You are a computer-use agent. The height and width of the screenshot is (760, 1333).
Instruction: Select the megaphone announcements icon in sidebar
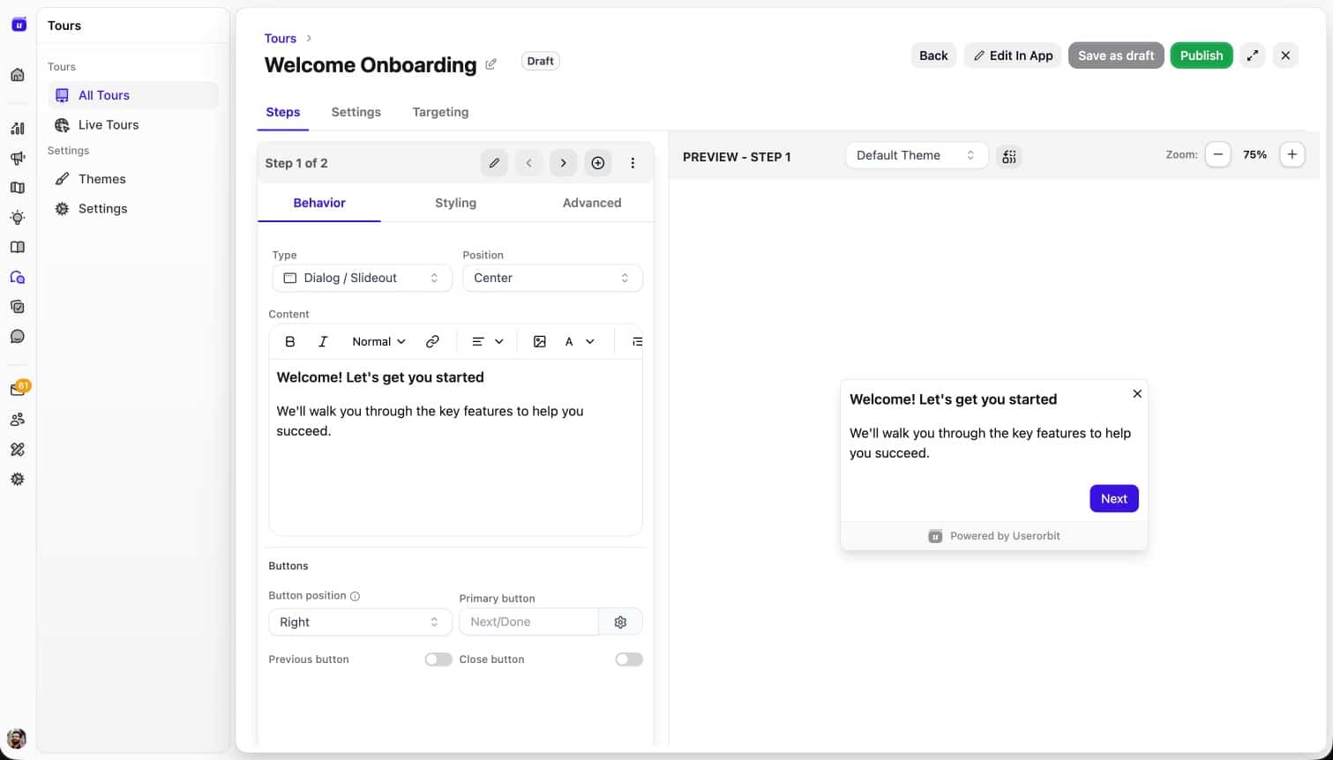(18, 158)
